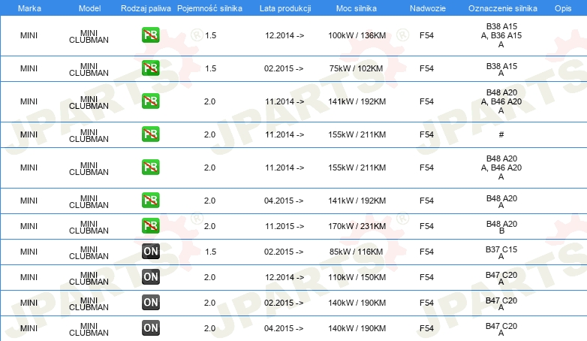Viewport: 587px width, 341px height.
Task: Click 02.2015 -> date in the 75kW / 102KM row
Action: click(284, 68)
